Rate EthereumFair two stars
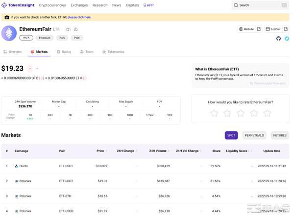This screenshot has width=294, height=217. [x=227, y=113]
